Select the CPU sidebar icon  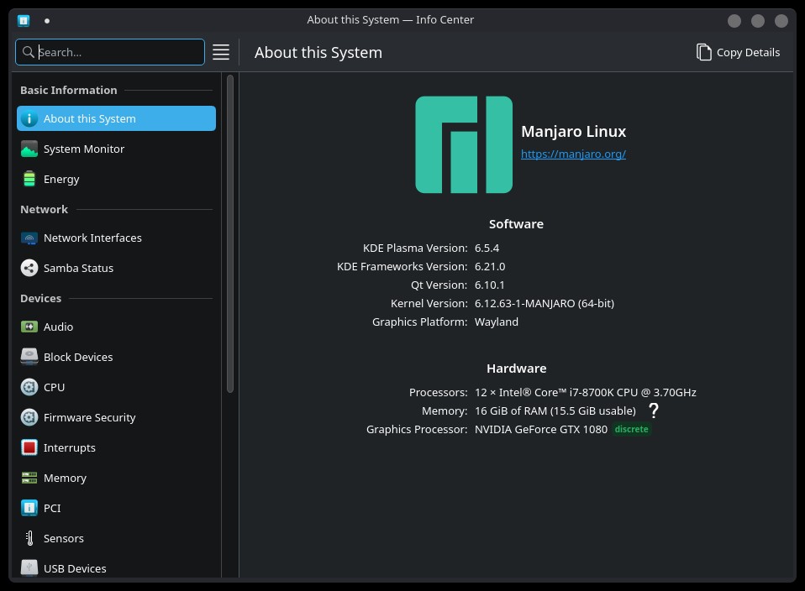point(29,387)
